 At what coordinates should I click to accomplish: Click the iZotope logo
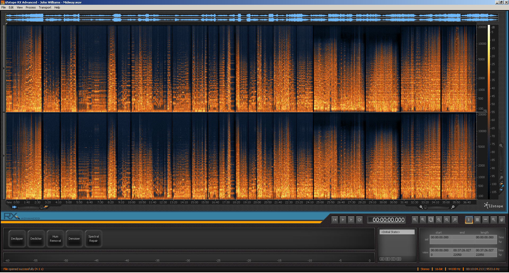click(494, 206)
